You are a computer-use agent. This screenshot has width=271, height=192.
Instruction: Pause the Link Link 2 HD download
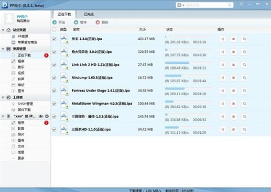(x=223, y=65)
